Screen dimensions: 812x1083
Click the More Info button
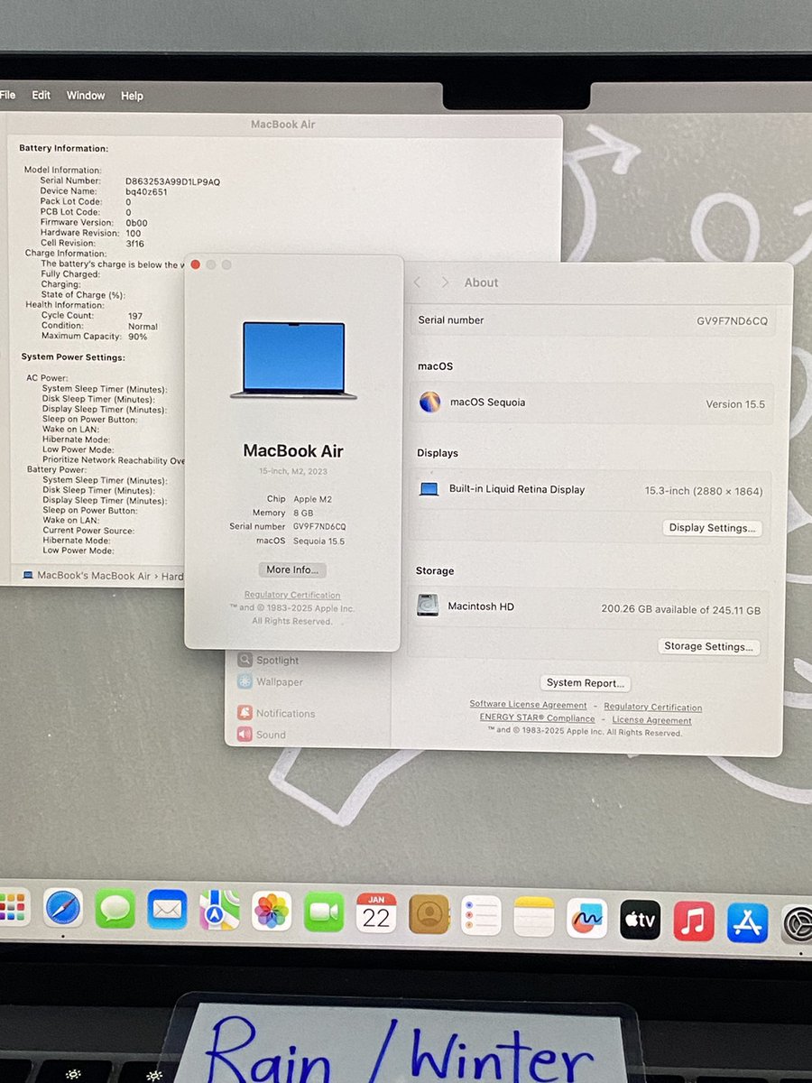coord(292,569)
